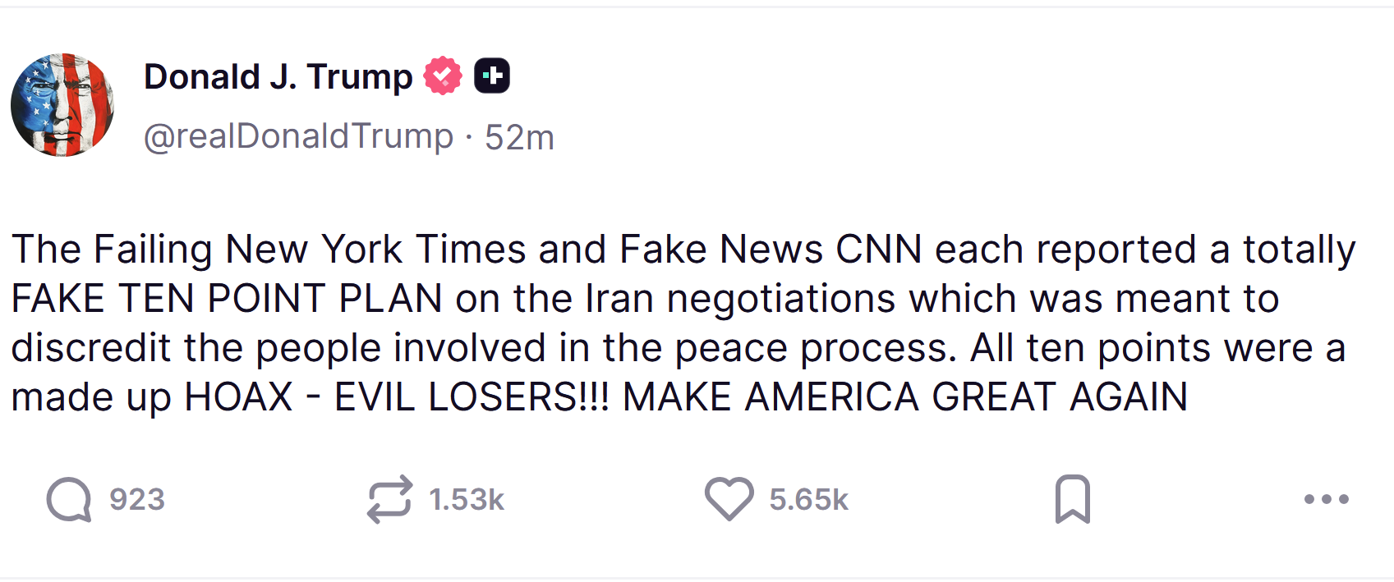Click the reply speech bubble icon
1394x582 pixels.
click(x=69, y=499)
